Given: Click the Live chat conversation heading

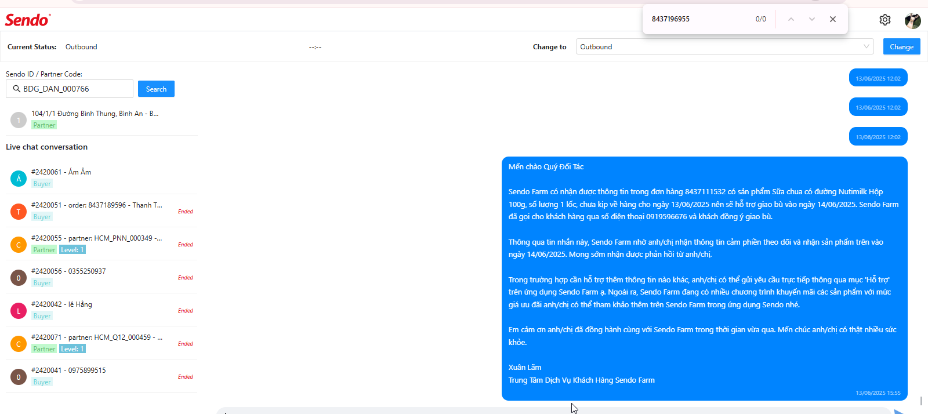Looking at the screenshot, I should pos(47,147).
